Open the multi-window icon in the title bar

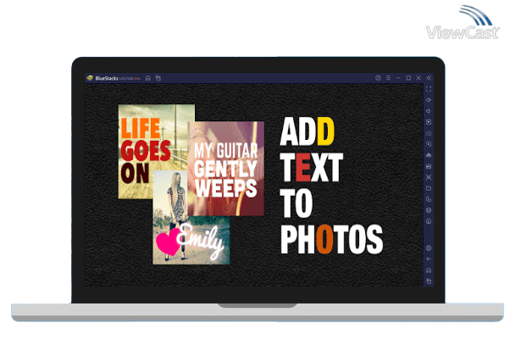point(158,78)
